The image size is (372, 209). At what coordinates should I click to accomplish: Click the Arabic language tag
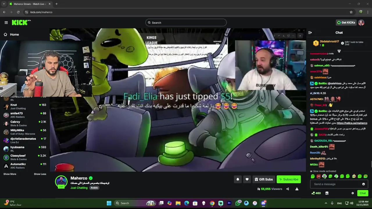pos(94,188)
